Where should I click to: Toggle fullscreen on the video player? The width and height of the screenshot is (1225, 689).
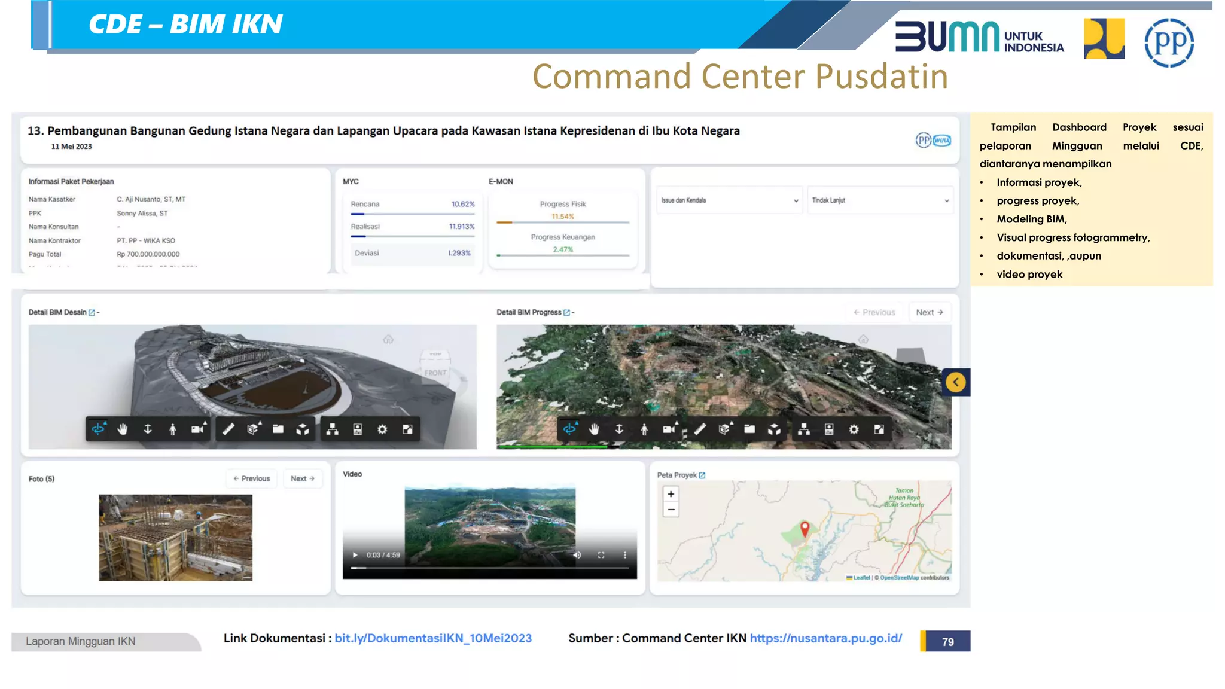(601, 555)
